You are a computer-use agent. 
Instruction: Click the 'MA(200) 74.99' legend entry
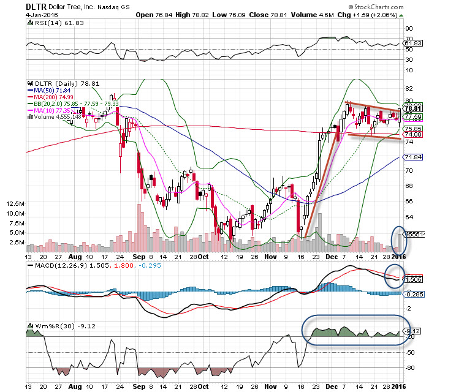pos(51,97)
